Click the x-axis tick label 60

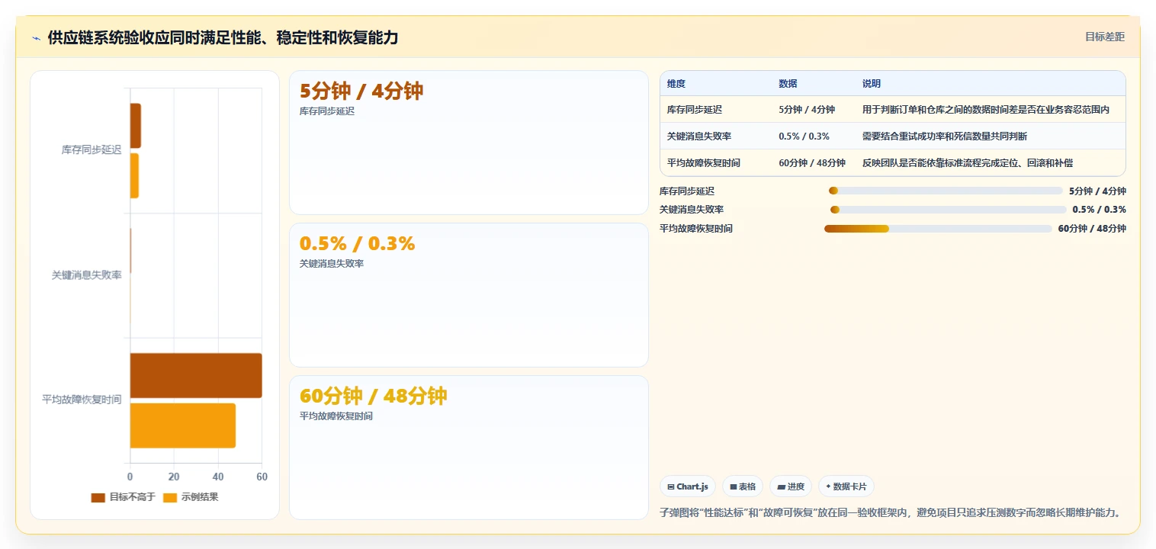(262, 477)
